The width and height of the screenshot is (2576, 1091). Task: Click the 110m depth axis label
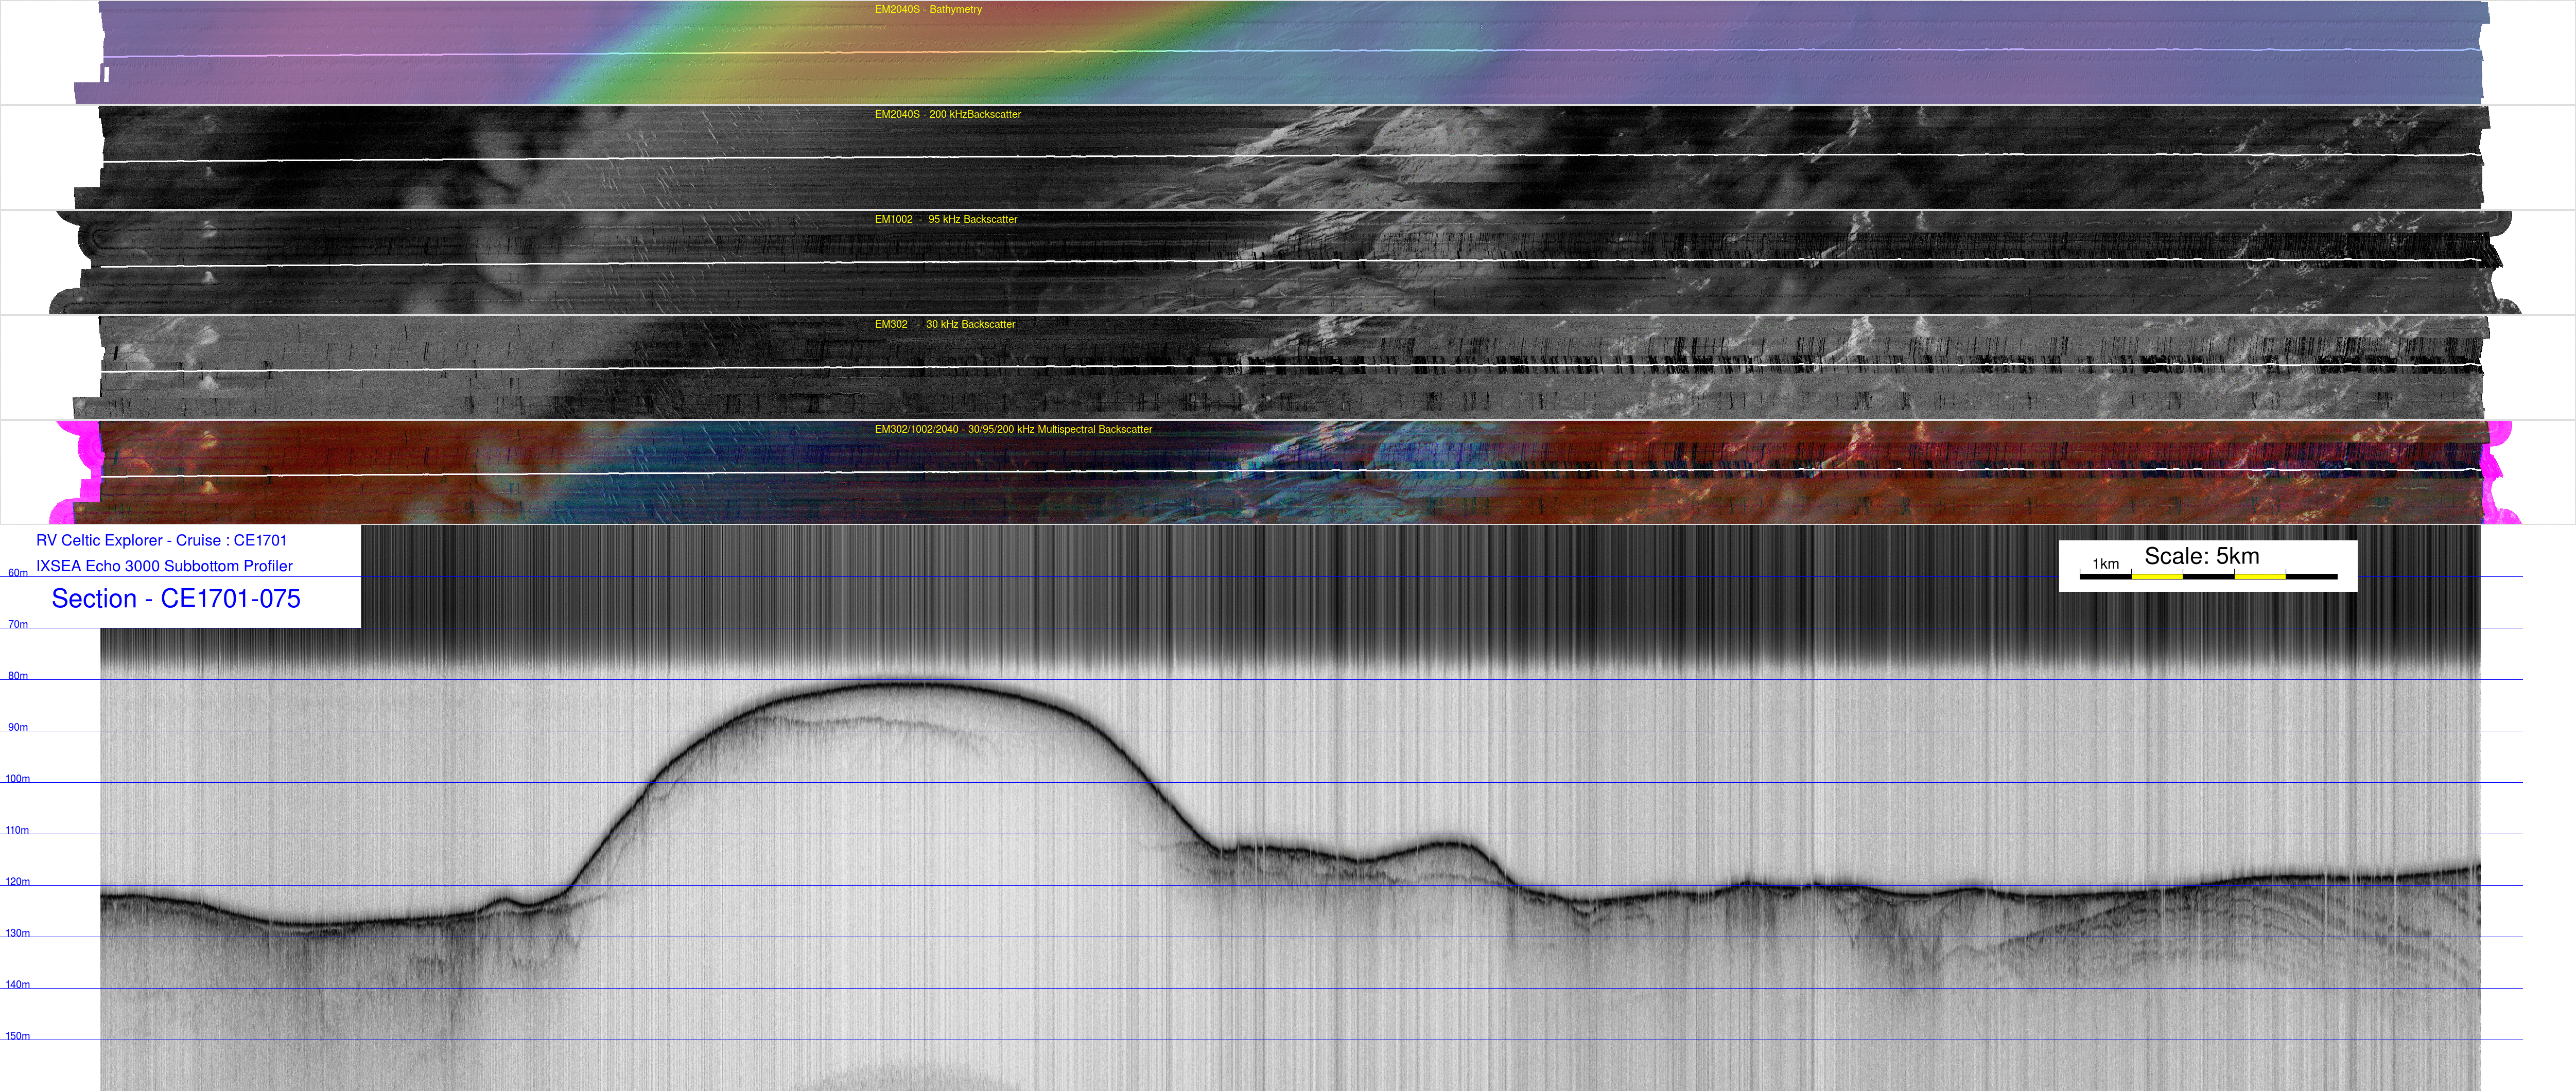coord(18,830)
